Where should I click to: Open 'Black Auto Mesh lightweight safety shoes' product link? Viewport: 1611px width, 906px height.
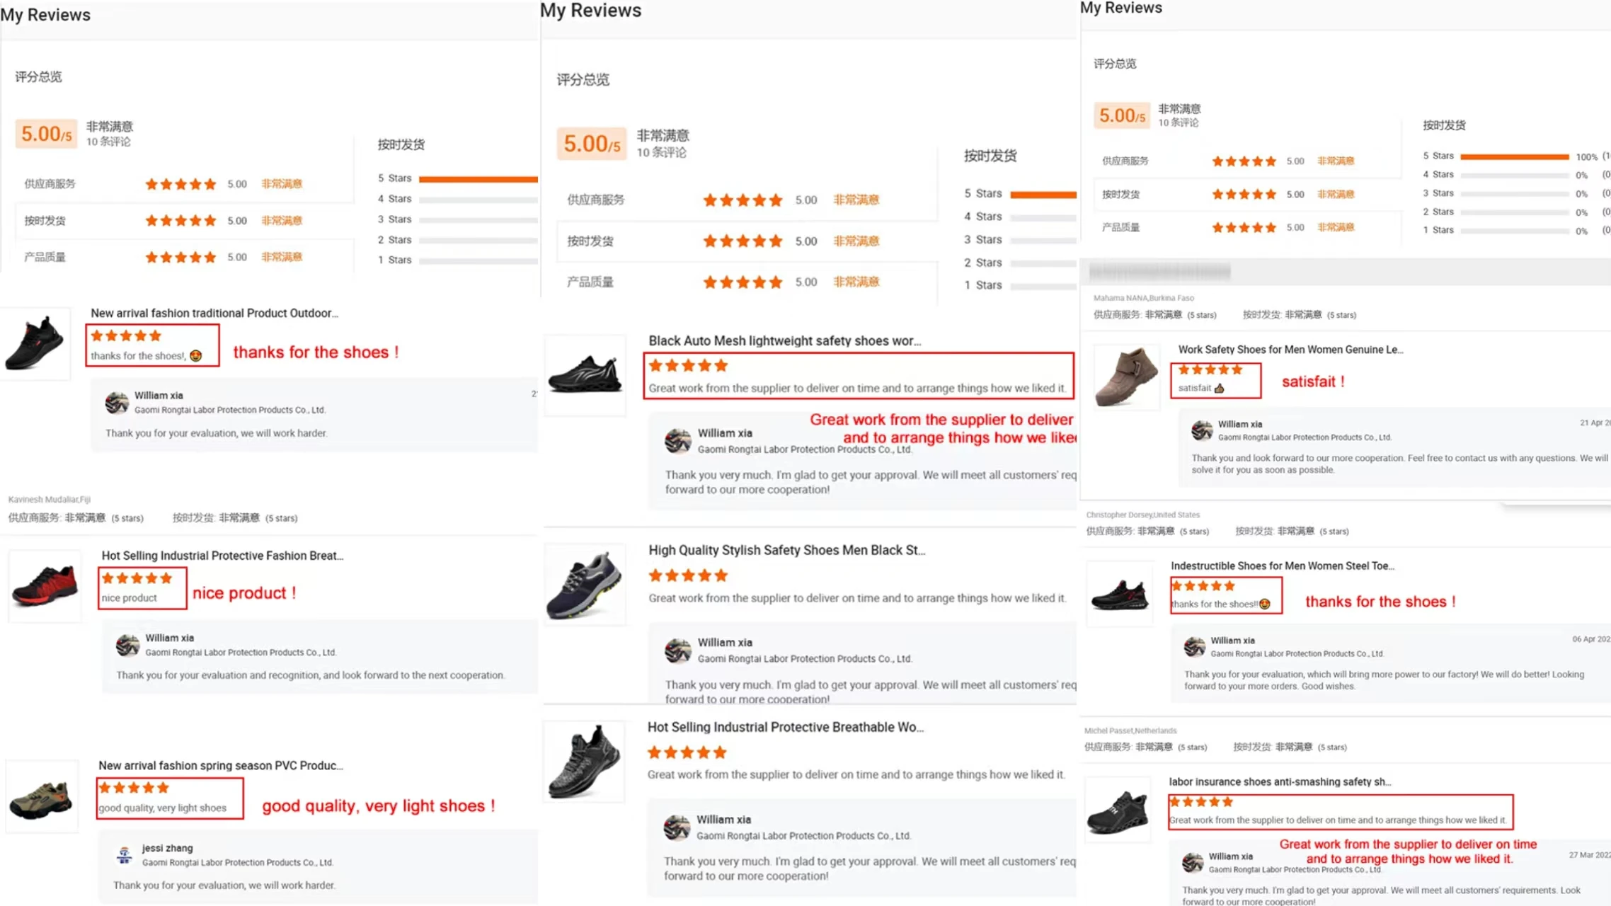click(784, 340)
